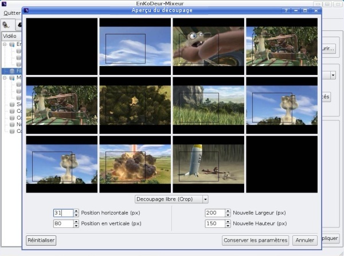Select the rocket on sand thumbnail
Screen dimensions: 344x256
point(209,164)
